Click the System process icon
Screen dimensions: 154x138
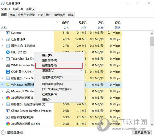[x=8, y=33]
